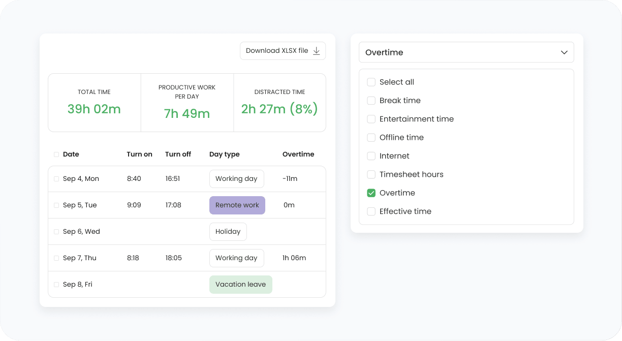Screen dimensions: 622x341
Task: Enable the Break time checkbox
Action: 371,101
